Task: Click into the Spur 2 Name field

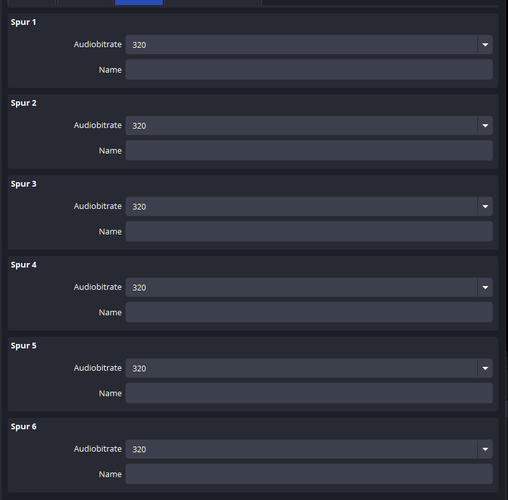Action: pyautogui.click(x=309, y=150)
